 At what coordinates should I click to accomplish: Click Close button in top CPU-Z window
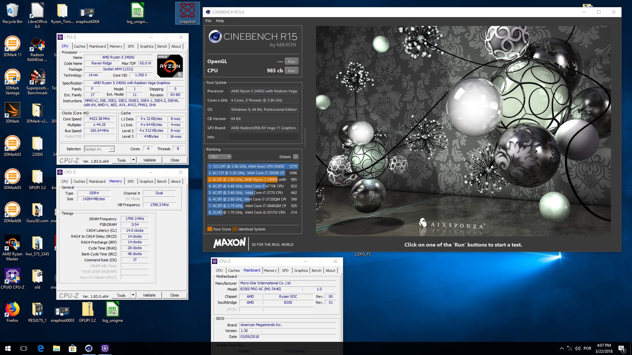pos(175,160)
